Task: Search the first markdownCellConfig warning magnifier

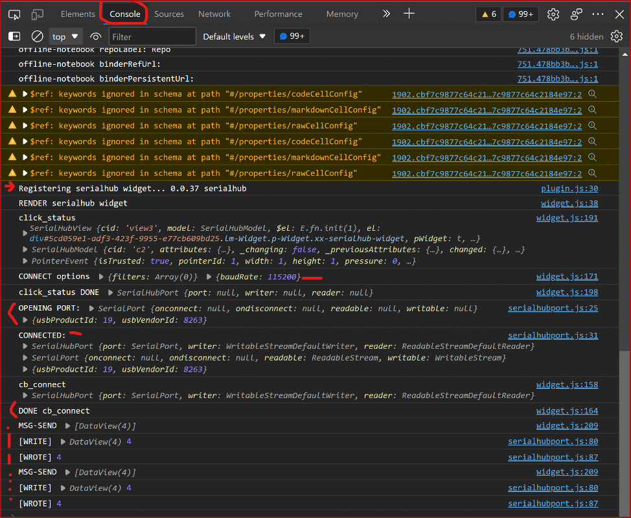Action: click(x=592, y=110)
